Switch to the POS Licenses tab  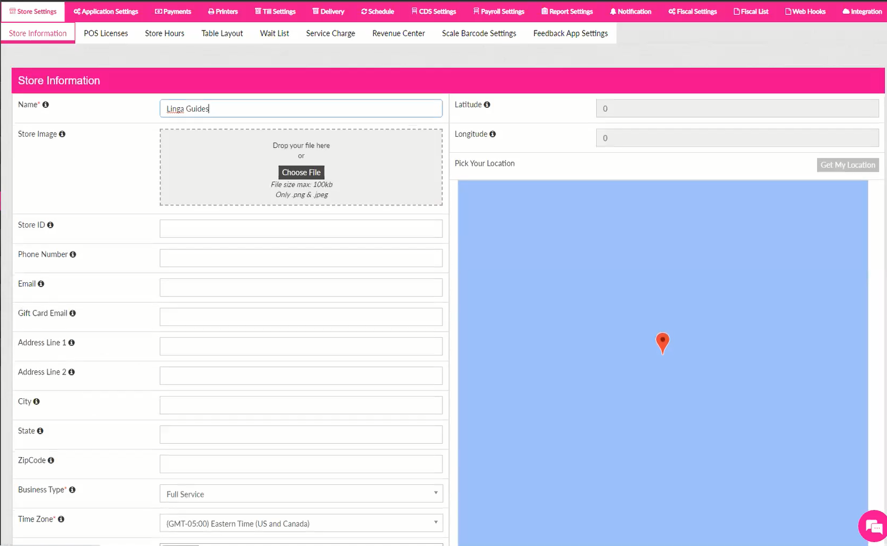pos(106,33)
